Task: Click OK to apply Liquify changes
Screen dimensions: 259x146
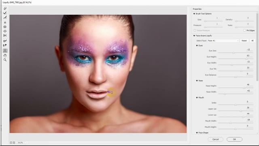Action: pyautogui.click(x=234, y=140)
